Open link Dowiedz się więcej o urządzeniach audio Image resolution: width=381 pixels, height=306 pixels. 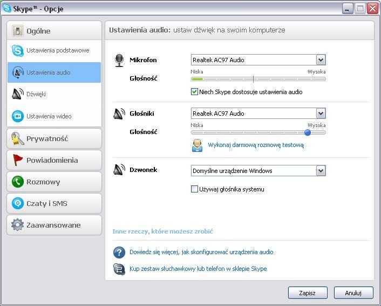pos(201,252)
